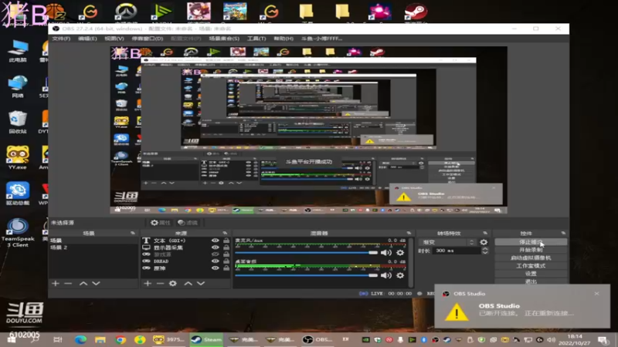Add a new scene with plus icon
Image resolution: width=618 pixels, height=347 pixels.
56,283
